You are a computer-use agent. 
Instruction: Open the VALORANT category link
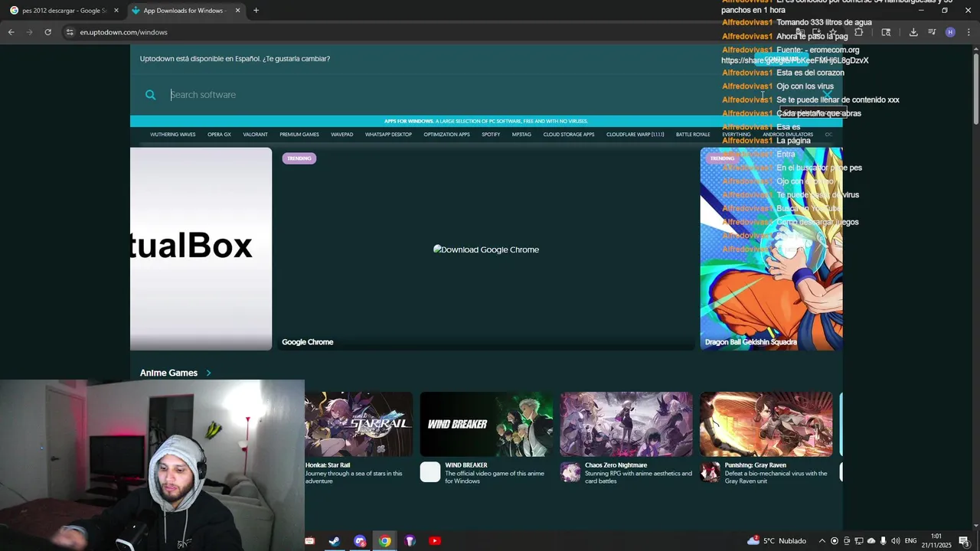pyautogui.click(x=255, y=135)
